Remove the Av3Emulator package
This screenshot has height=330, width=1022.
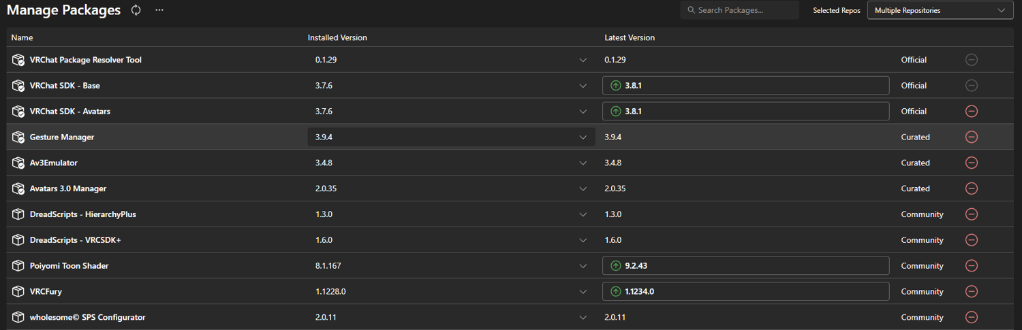[x=972, y=163]
